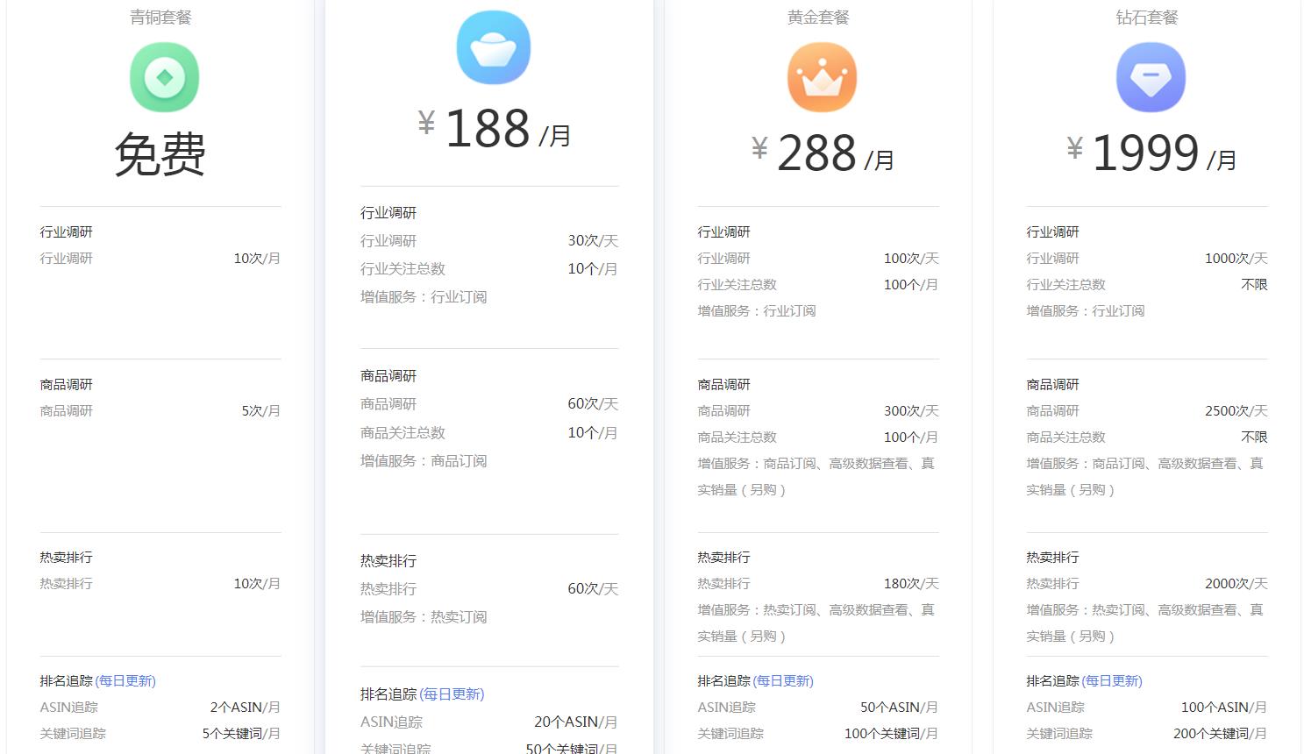Click the blue ingot icon above ¥188
1304x754 pixels.
coord(493,48)
